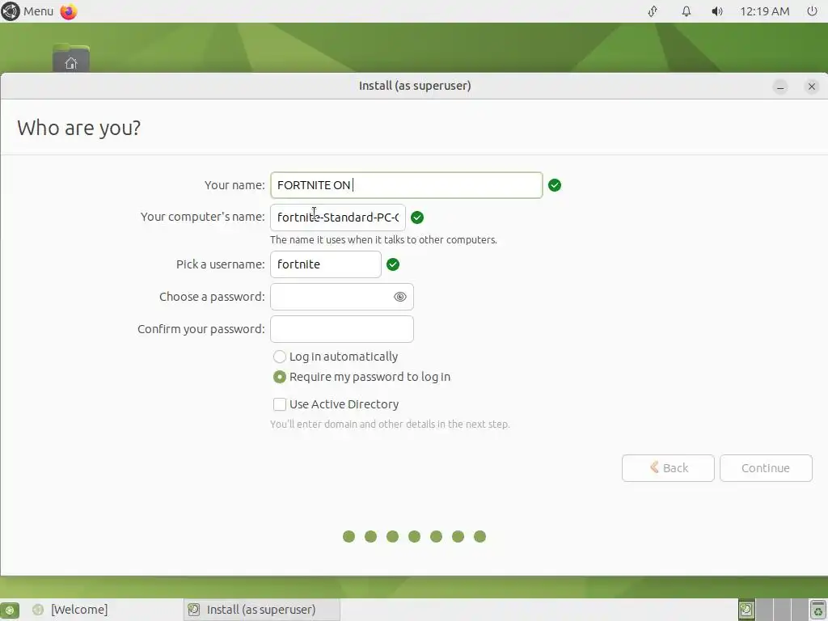
Task: Launch Firefox from the top panel
Action: [x=69, y=11]
